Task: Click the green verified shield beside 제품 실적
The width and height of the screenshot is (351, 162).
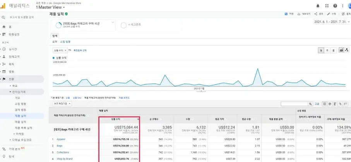Action: pyautogui.click(x=67, y=14)
